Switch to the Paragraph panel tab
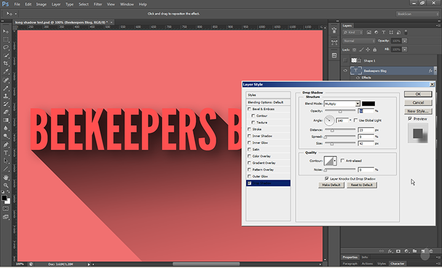This screenshot has width=442, height=268. [x=350, y=263]
